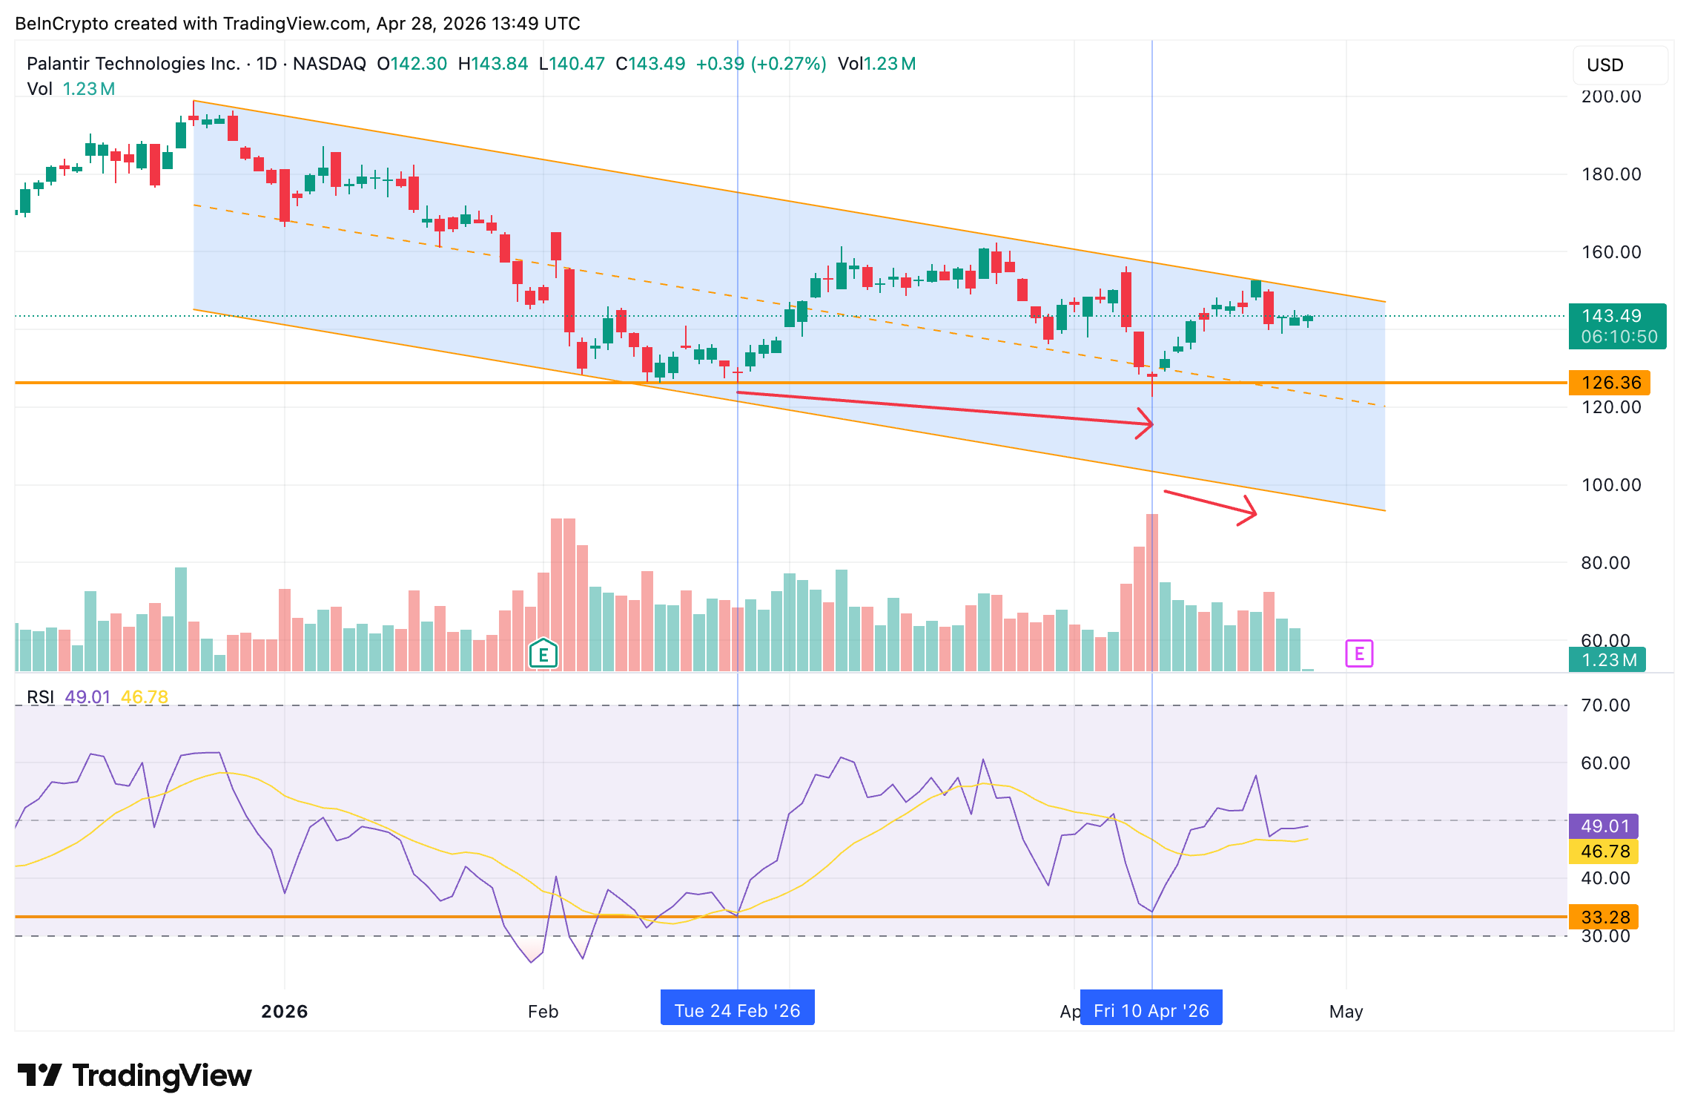Click the green earnings E icon near Feb
The image size is (1689, 1120).
pos(543,654)
